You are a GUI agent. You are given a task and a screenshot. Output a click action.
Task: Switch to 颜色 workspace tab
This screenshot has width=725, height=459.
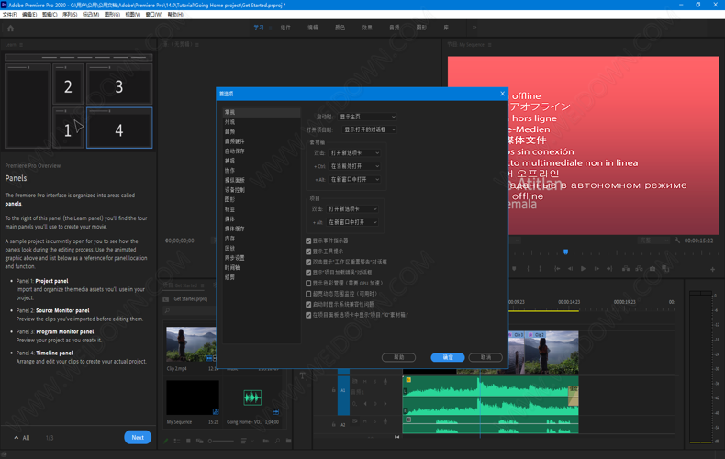340,28
